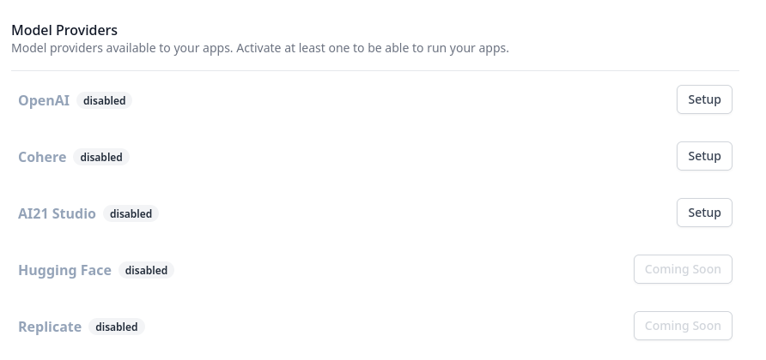Click the Hugging Face provider label

pos(64,270)
